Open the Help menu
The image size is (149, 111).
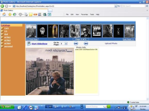[x=98, y=14]
